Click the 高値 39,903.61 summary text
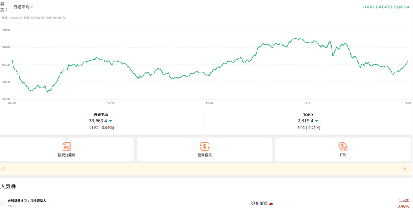The image size is (413, 215). pyautogui.click(x=12, y=18)
